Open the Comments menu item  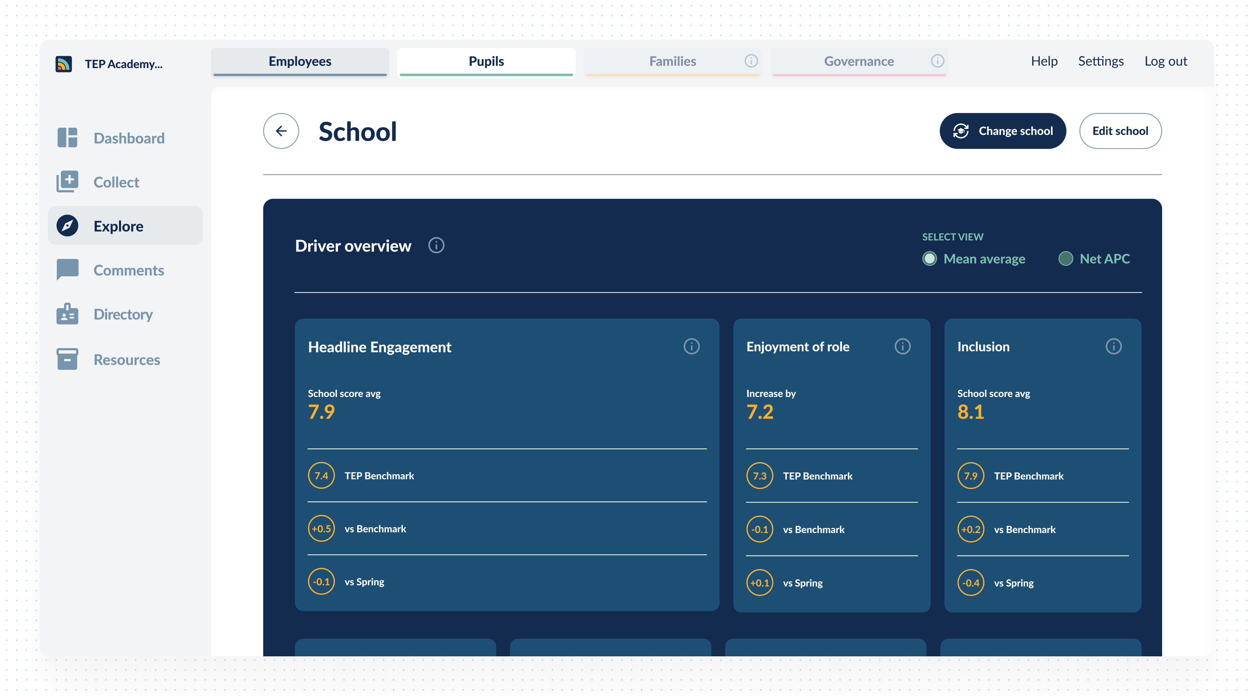pyautogui.click(x=126, y=270)
